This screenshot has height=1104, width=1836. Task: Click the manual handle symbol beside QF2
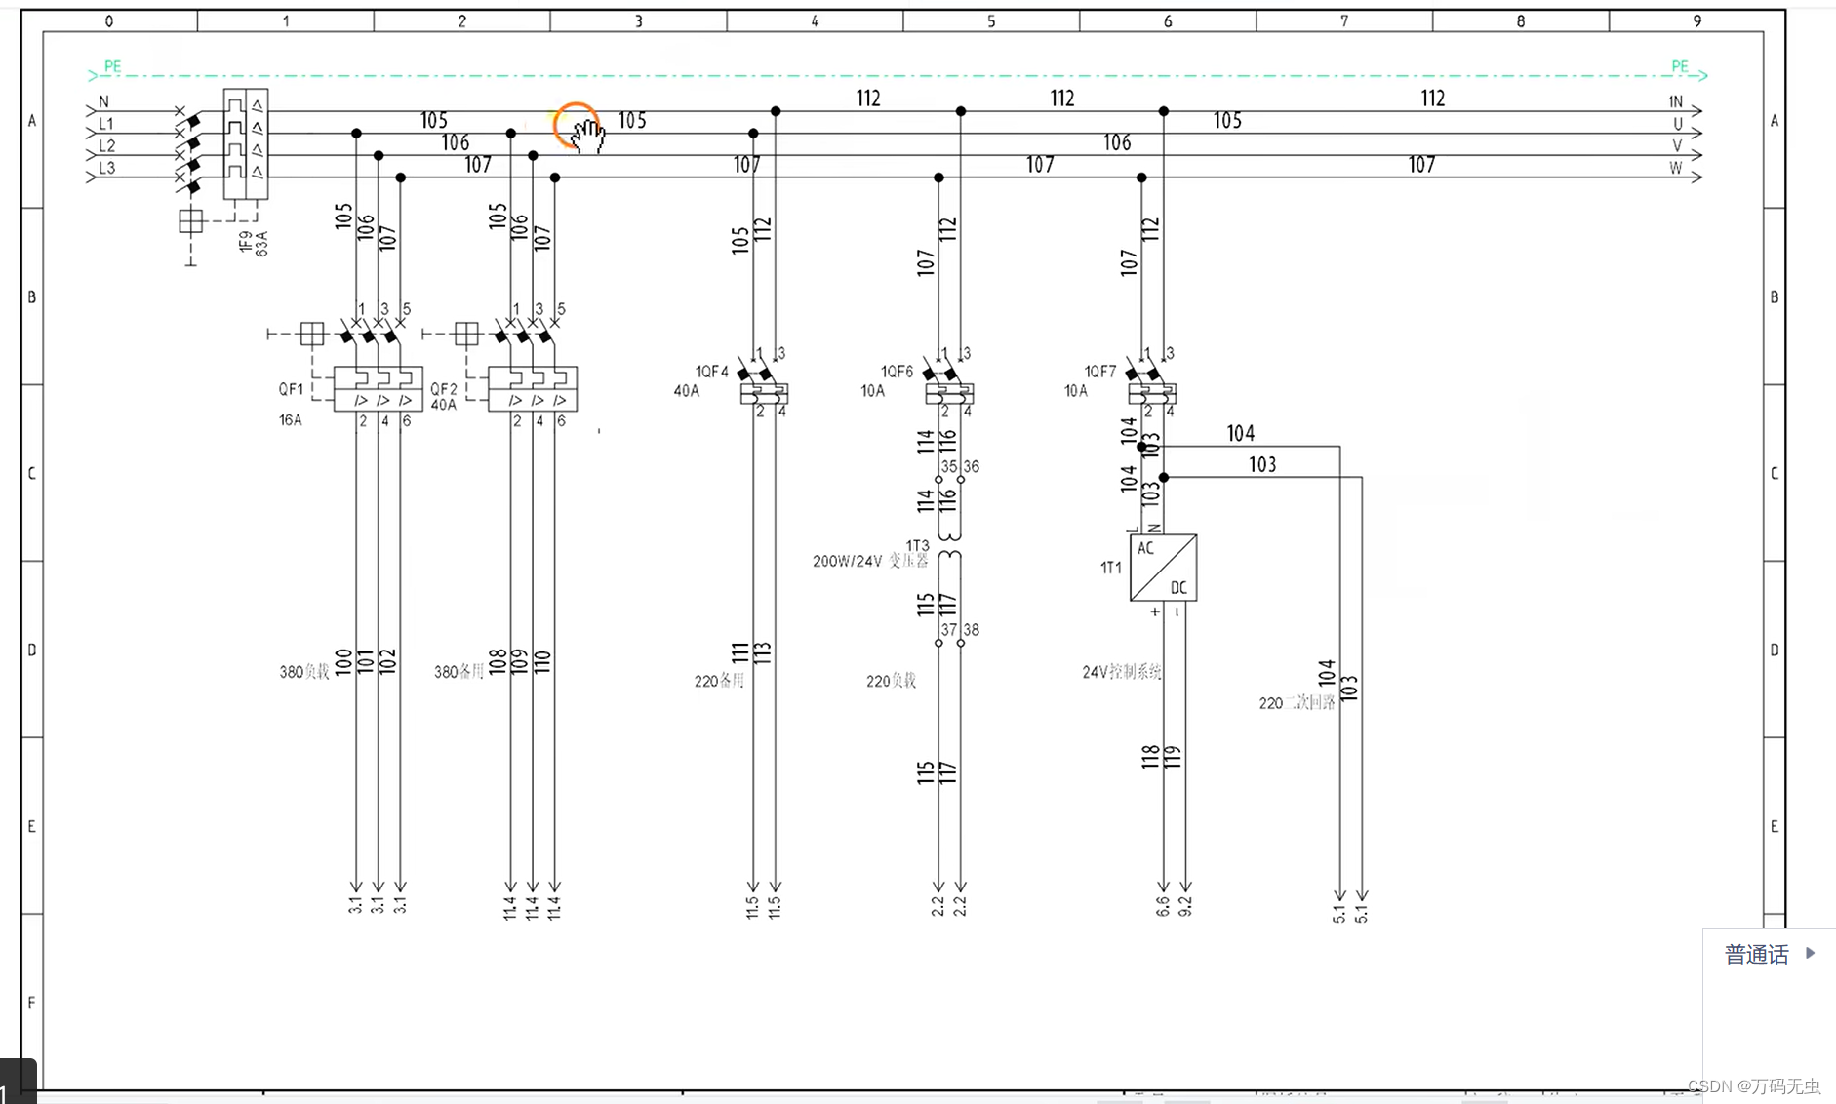tap(466, 334)
